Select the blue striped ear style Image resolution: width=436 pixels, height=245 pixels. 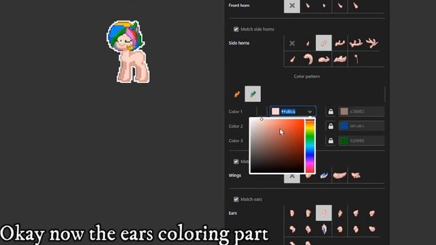tap(324, 229)
